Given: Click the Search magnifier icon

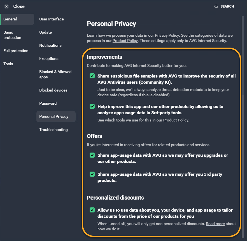Looking at the screenshot, I should click(216, 6).
